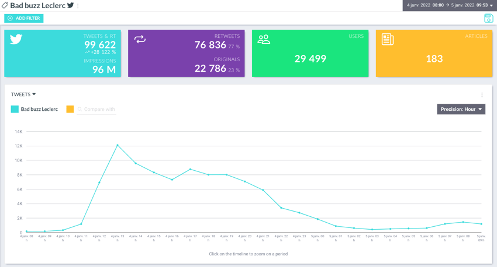Click the 4 janv. 08 h axis label

coord(27,238)
